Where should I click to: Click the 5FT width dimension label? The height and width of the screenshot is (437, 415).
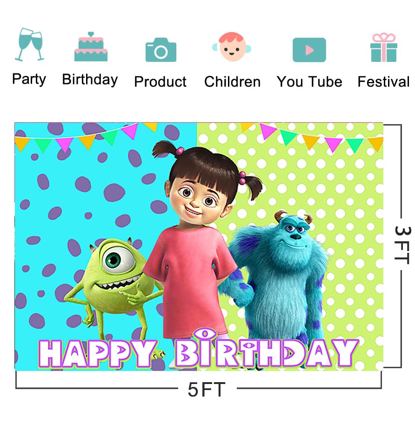coord(207,389)
